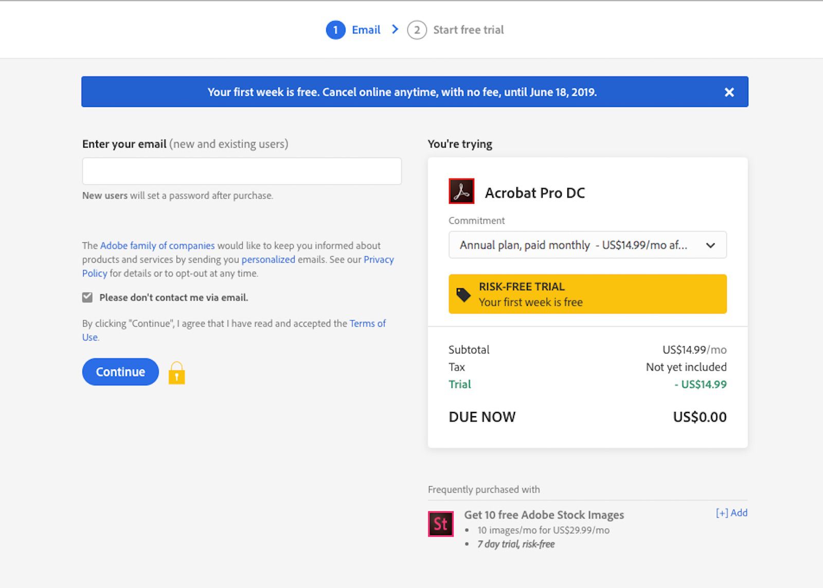Click the Tax label
Image resolution: width=823 pixels, height=588 pixels.
tap(457, 367)
